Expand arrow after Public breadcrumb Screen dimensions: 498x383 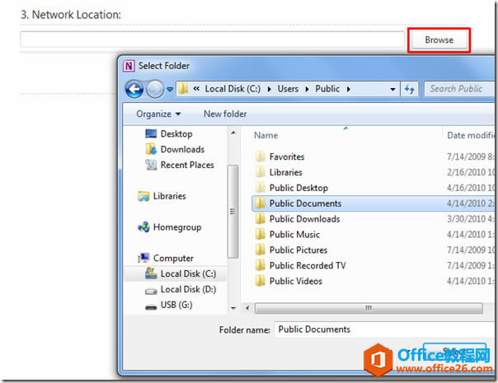tap(349, 89)
